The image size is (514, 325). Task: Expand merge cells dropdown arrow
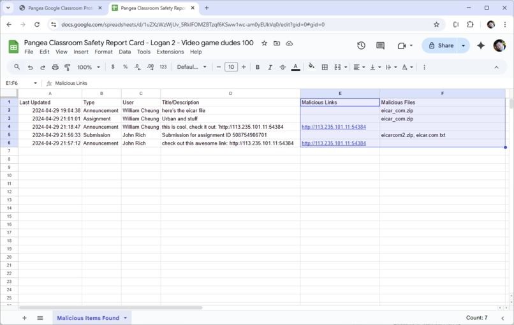(346, 67)
